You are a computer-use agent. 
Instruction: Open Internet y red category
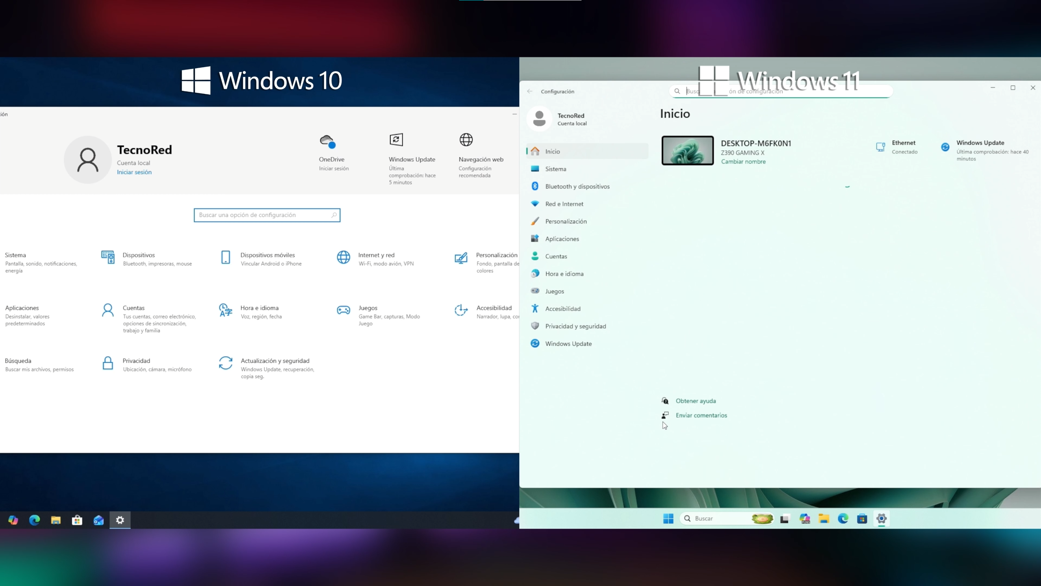click(375, 259)
